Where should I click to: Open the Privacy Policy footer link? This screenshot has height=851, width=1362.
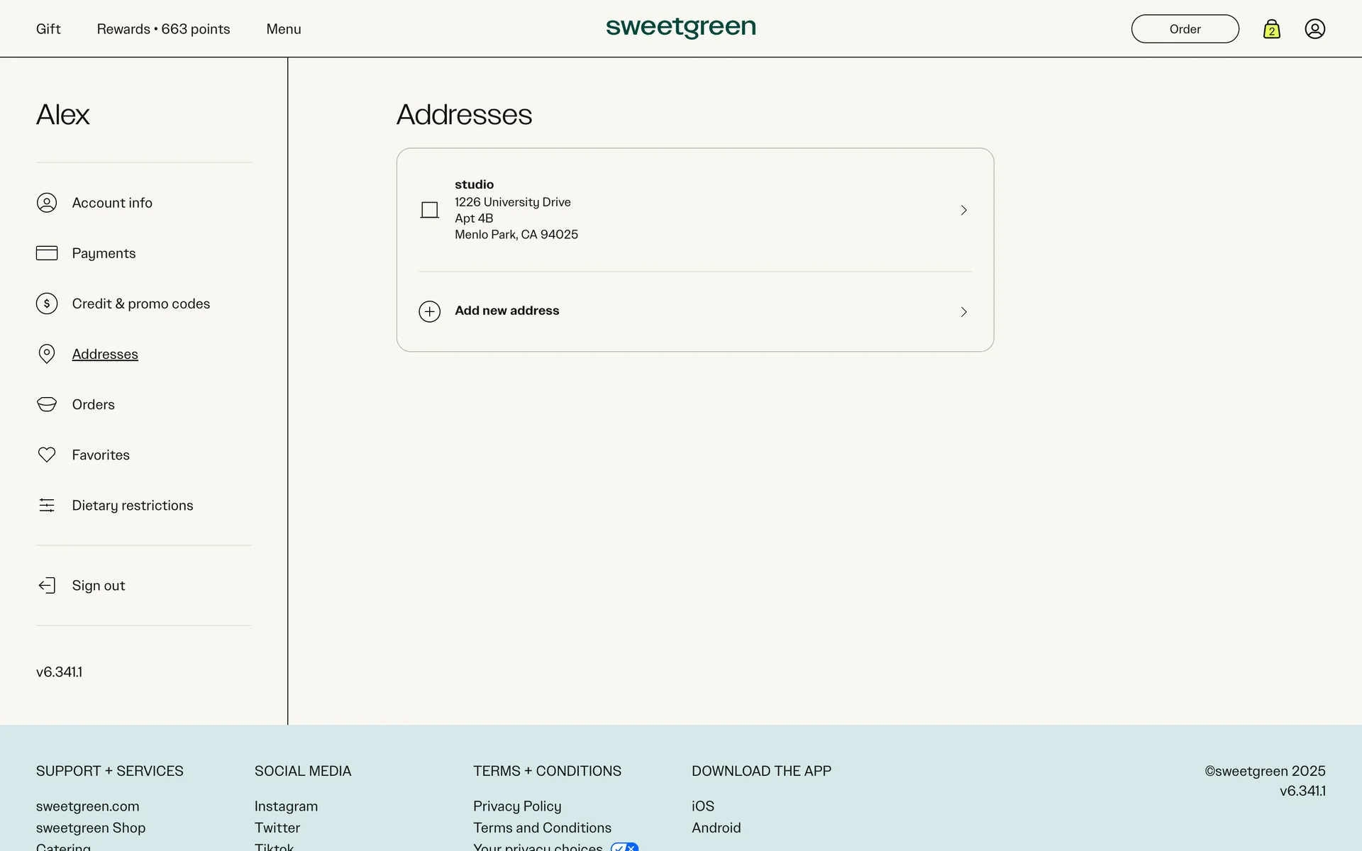coord(516,806)
